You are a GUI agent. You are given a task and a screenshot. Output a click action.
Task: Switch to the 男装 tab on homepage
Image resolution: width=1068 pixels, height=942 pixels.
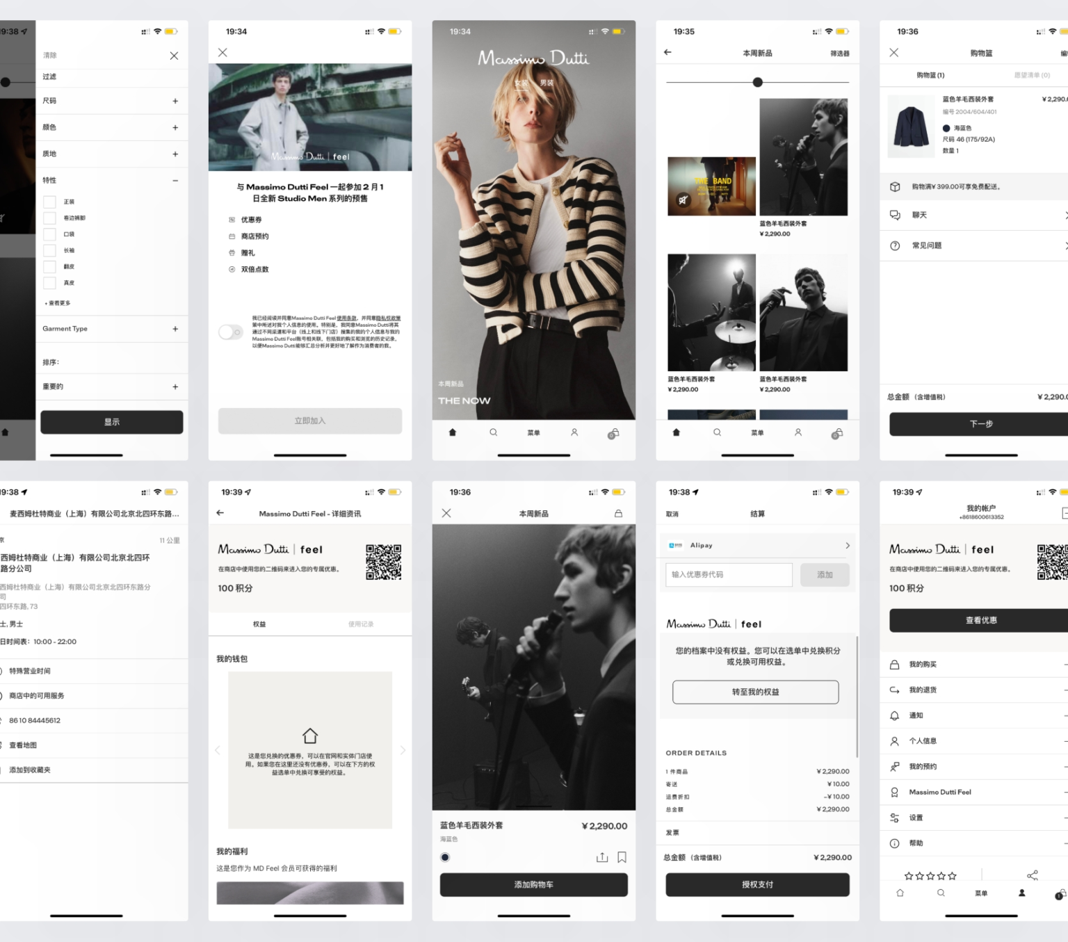coord(547,83)
